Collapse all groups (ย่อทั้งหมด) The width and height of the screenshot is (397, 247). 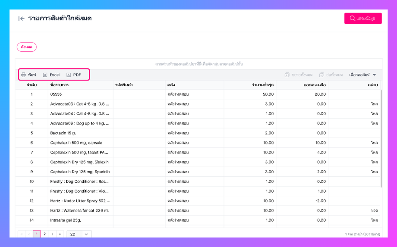(x=331, y=75)
